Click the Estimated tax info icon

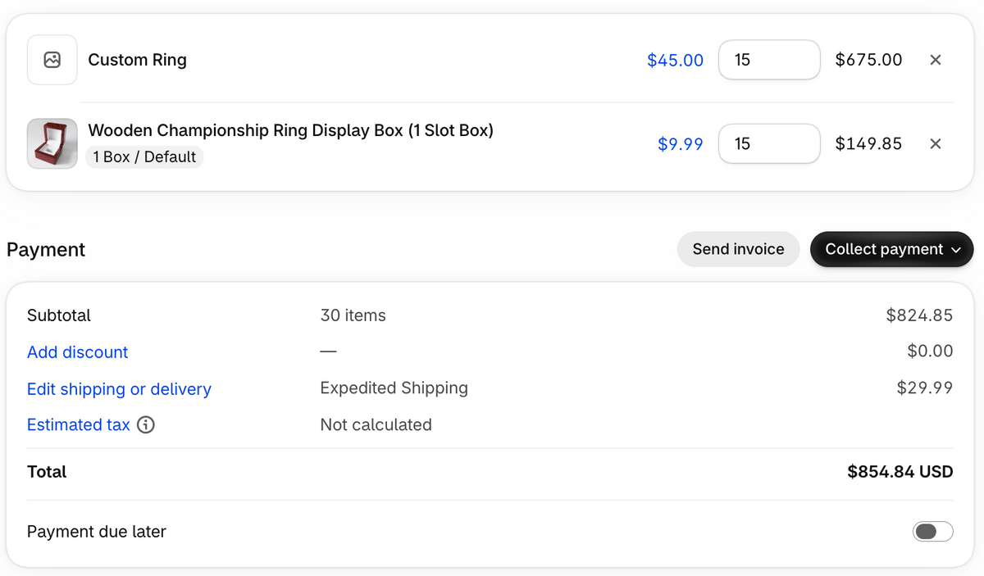(146, 424)
